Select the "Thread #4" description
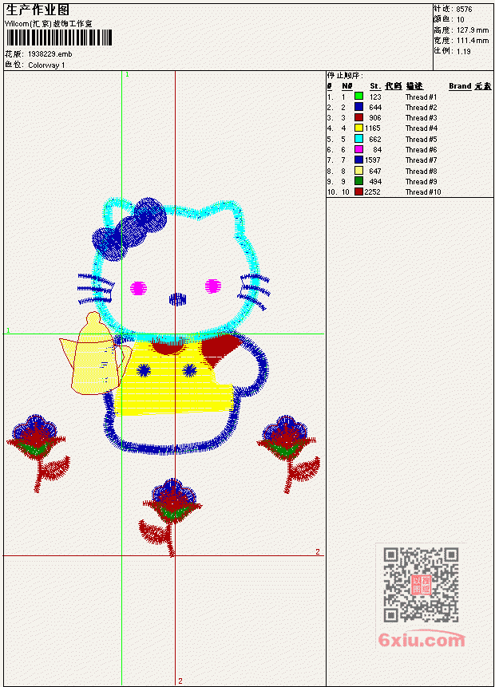 pyautogui.click(x=421, y=128)
